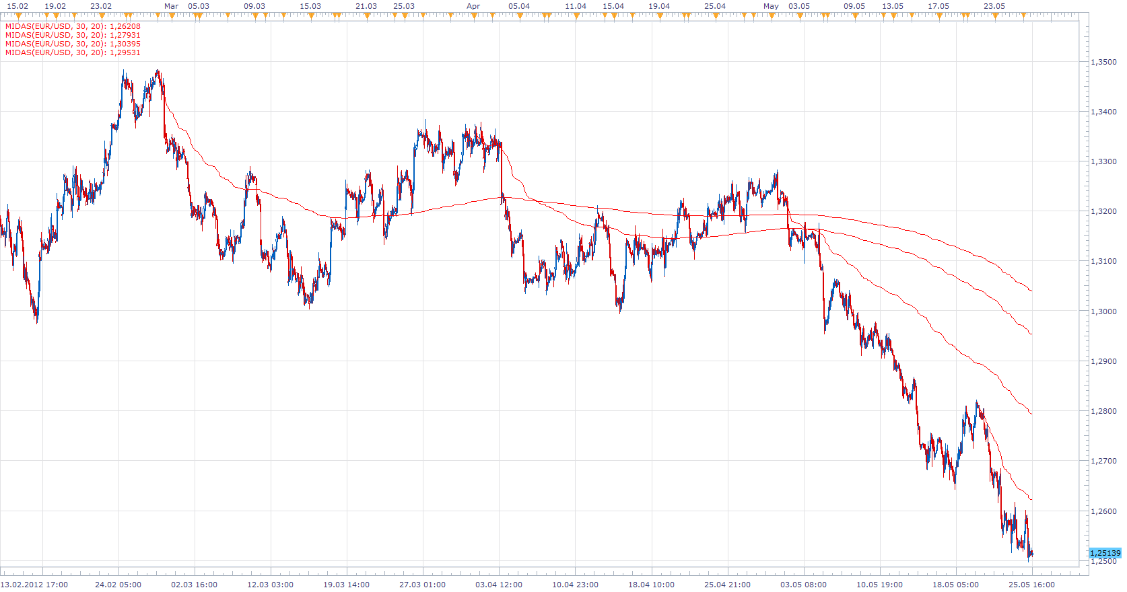Click the 19.03 14:00 time label
This screenshot has height=592, width=1127.
click(x=346, y=585)
